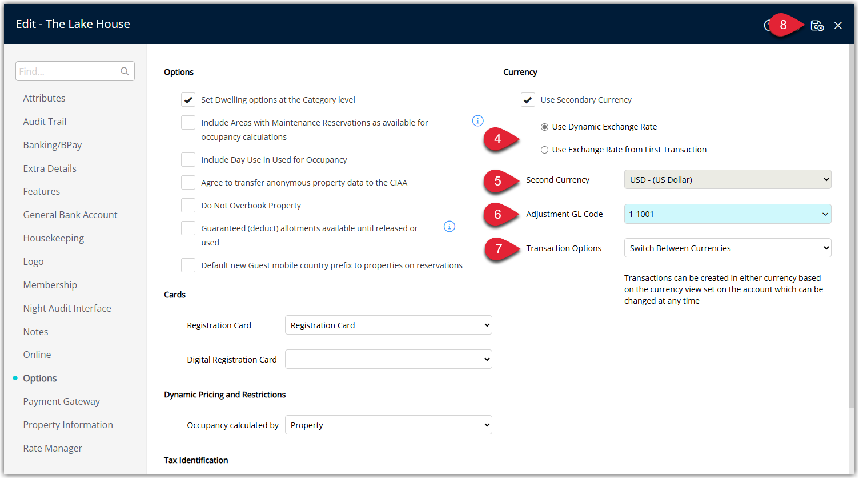Select the active Options sidebar item
Screen dimensions: 859x479
click(x=40, y=378)
